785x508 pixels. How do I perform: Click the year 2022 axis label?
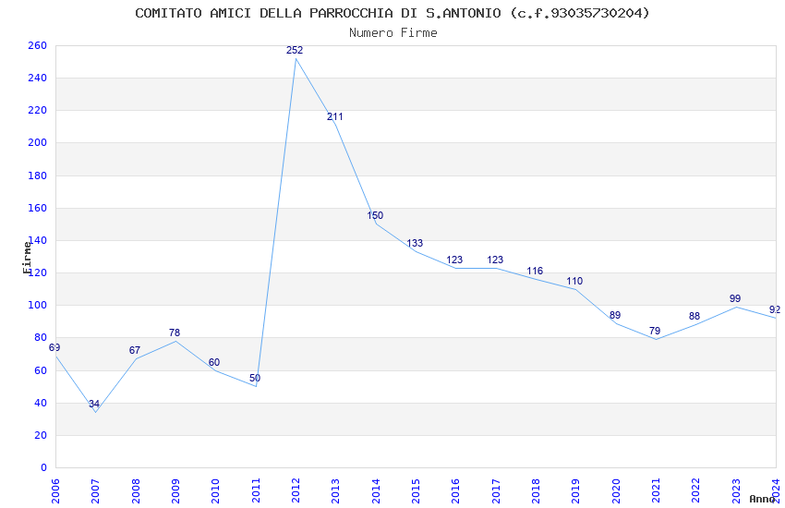point(696,490)
